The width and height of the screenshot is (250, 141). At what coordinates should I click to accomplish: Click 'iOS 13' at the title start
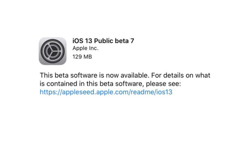tap(82, 41)
